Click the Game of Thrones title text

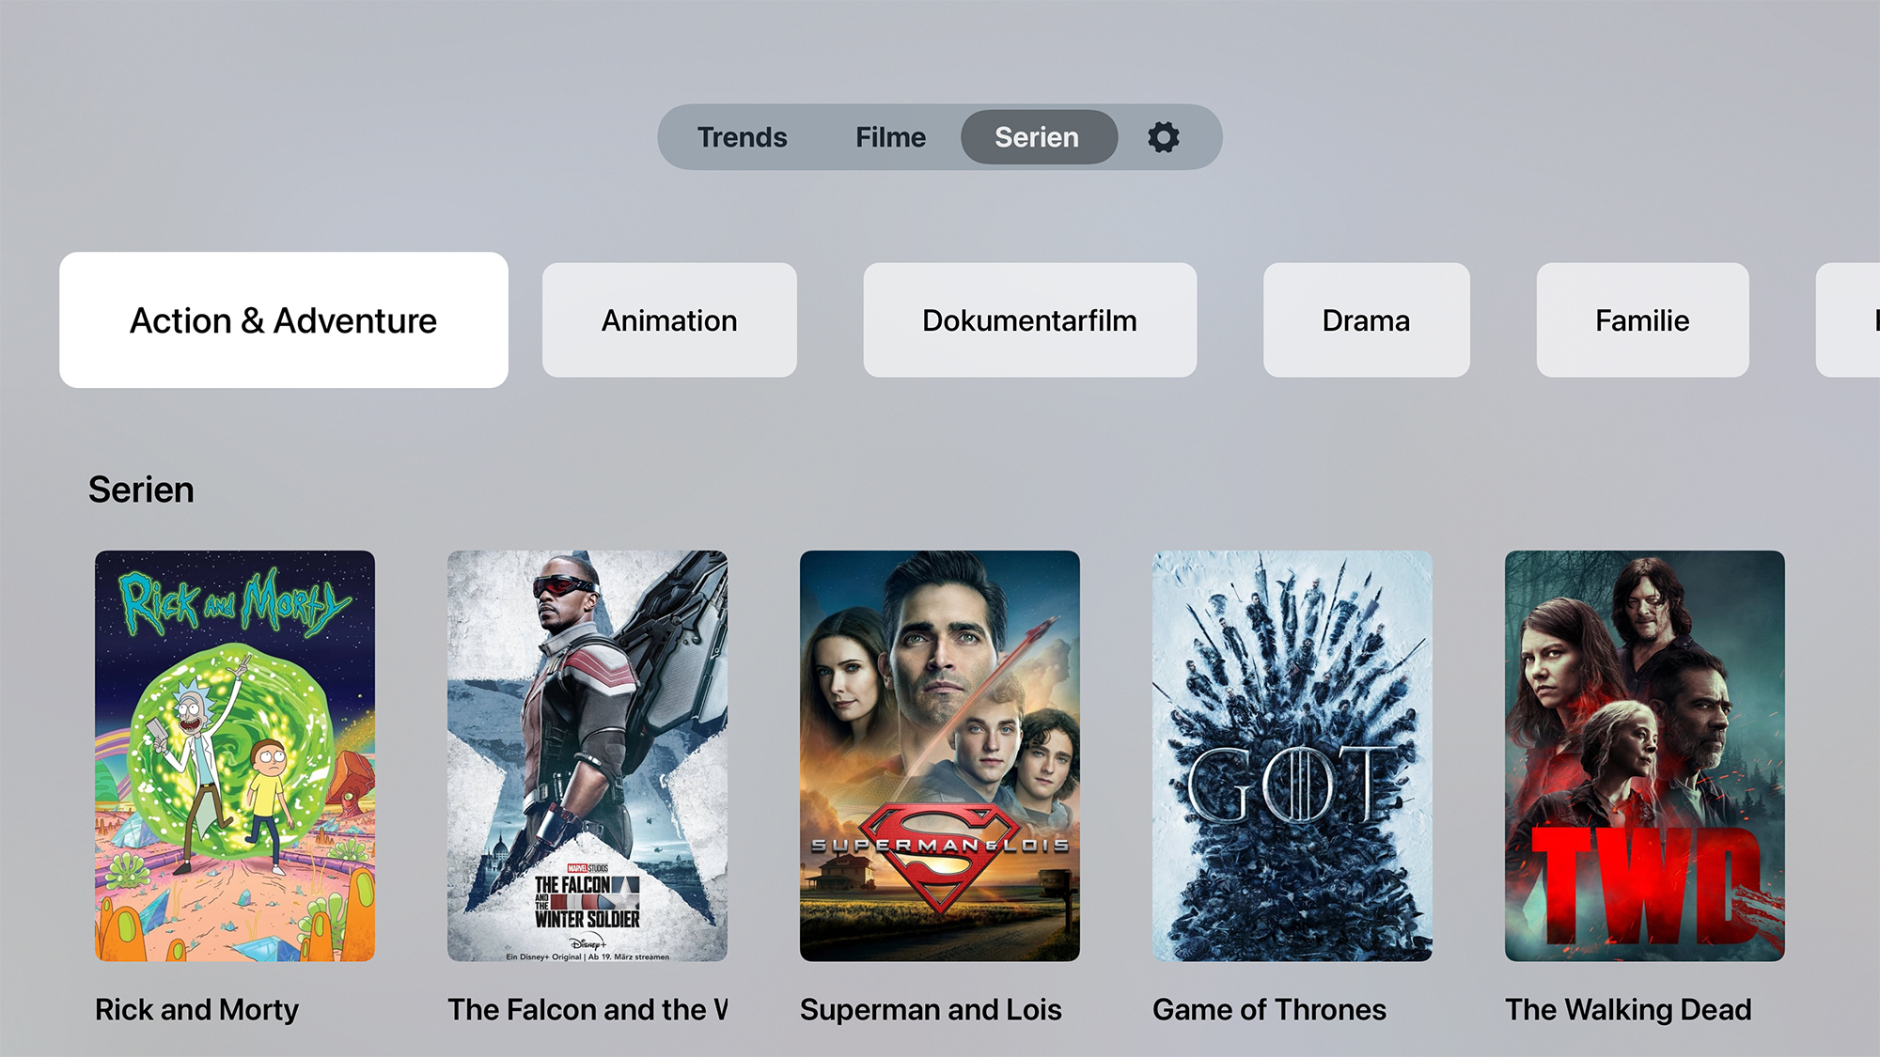pos(1269,1010)
